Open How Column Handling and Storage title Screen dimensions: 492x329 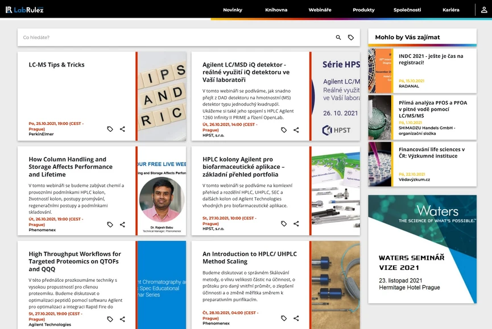[71, 166]
